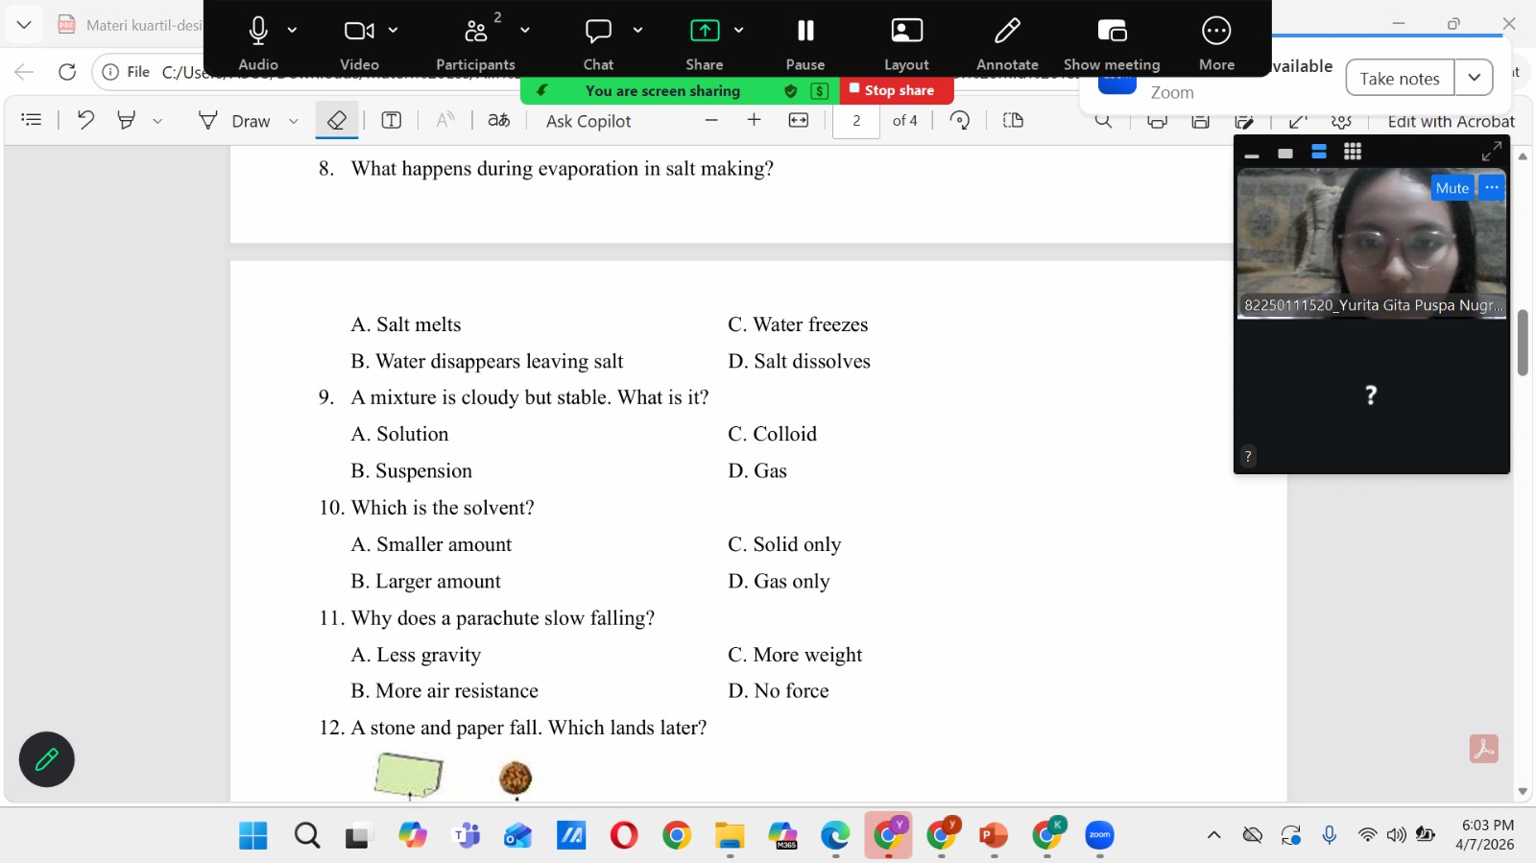Screen dimensions: 1536x863
Task: Click the PDF undo button
Action: [85, 120]
